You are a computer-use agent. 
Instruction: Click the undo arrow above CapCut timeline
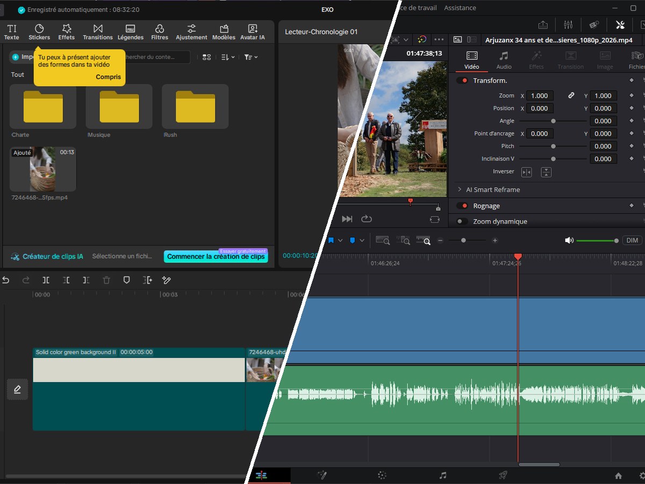coord(6,280)
